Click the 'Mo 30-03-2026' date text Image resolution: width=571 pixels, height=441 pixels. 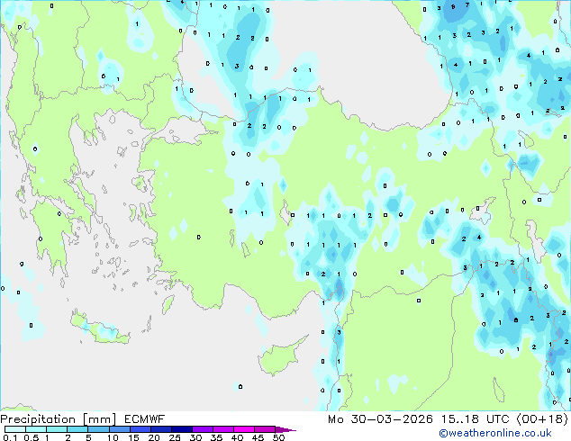(381, 419)
